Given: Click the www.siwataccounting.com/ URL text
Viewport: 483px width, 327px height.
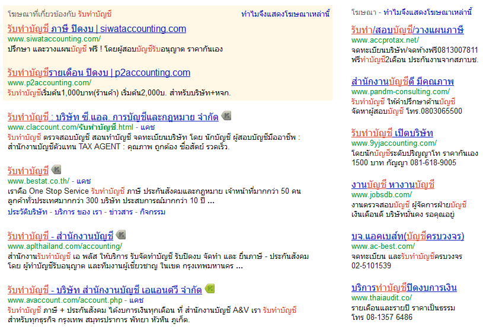Looking at the screenshot, I should (54, 39).
